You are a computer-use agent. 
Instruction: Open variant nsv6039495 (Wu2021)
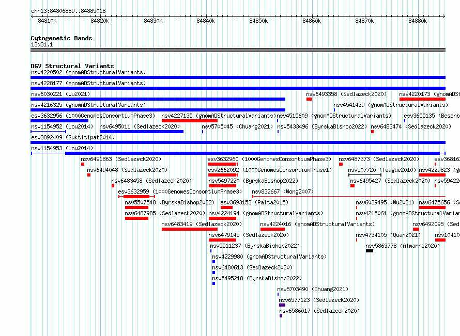[385, 202]
